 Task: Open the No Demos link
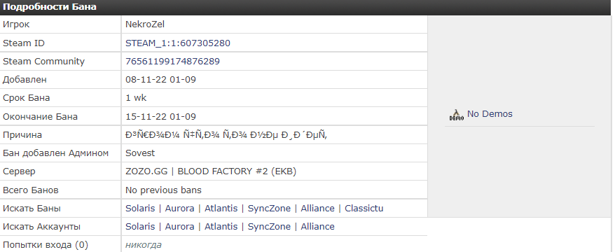pos(490,114)
